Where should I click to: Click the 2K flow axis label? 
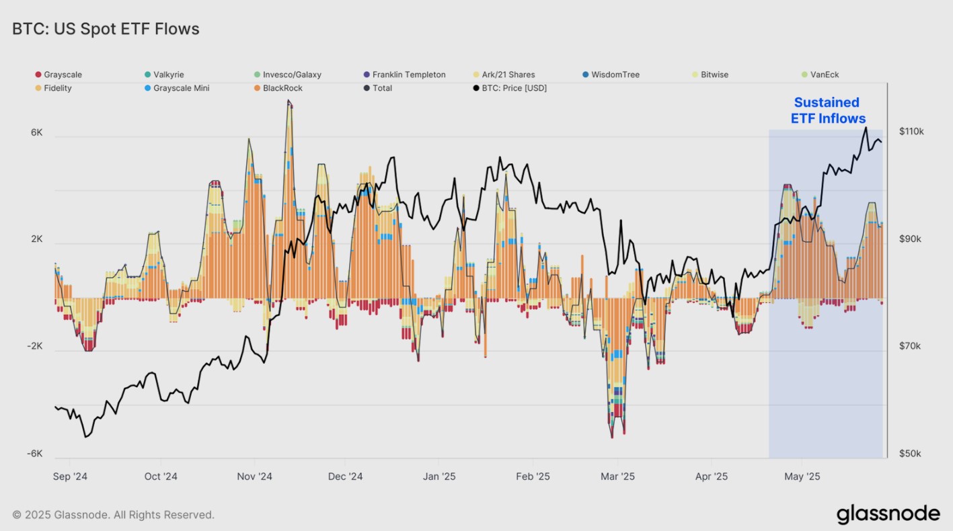(36, 239)
